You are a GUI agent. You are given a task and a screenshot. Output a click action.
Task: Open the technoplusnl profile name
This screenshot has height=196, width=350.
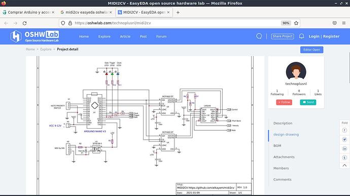coord(296,84)
